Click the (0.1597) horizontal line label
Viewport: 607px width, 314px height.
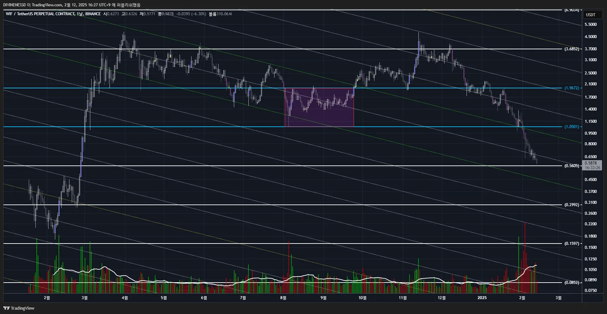pos(572,244)
